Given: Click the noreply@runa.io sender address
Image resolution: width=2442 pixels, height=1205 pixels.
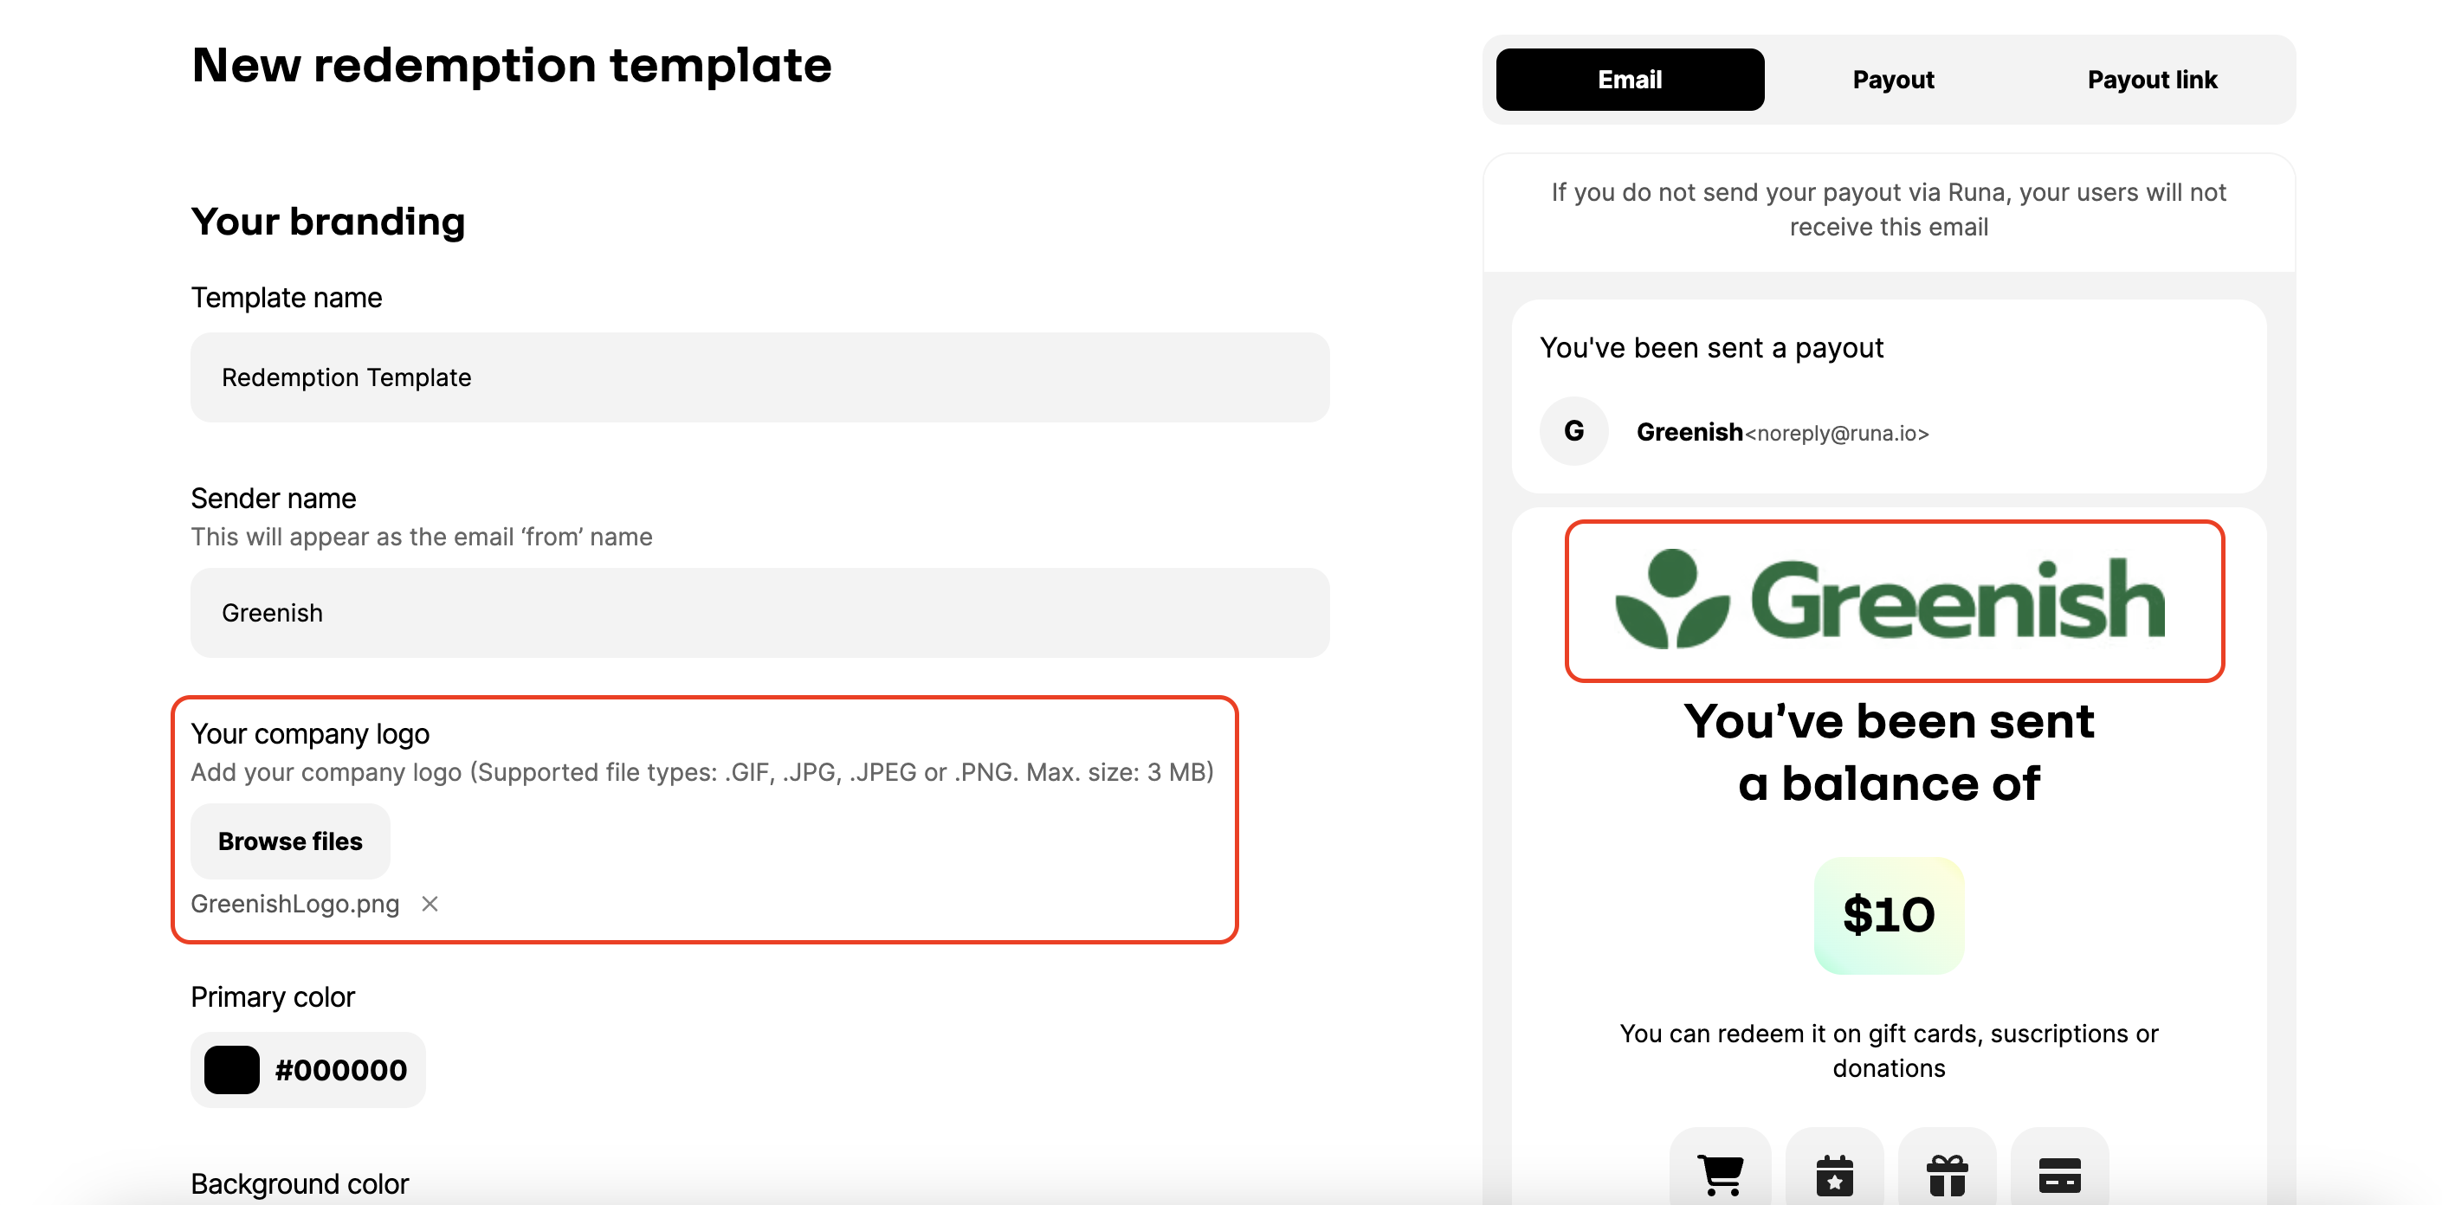Looking at the screenshot, I should pyautogui.click(x=1838, y=434).
